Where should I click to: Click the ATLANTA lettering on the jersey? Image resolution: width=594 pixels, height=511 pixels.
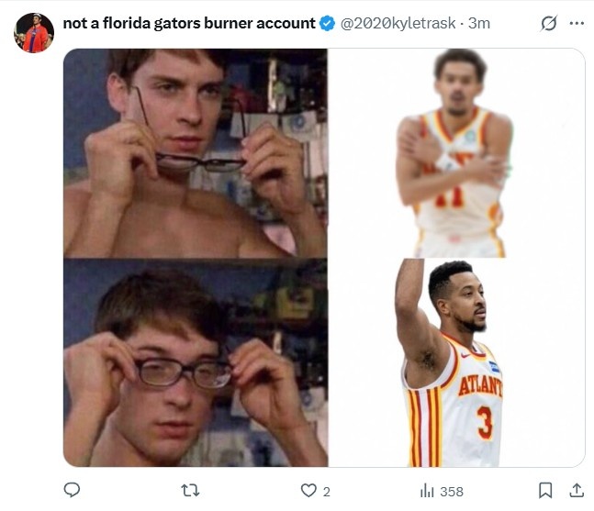coord(481,386)
